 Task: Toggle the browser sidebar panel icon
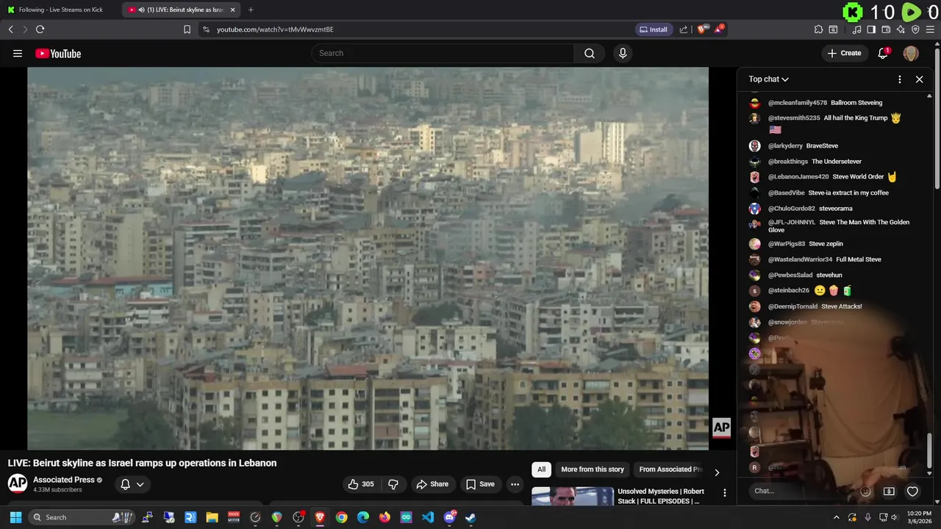871,29
